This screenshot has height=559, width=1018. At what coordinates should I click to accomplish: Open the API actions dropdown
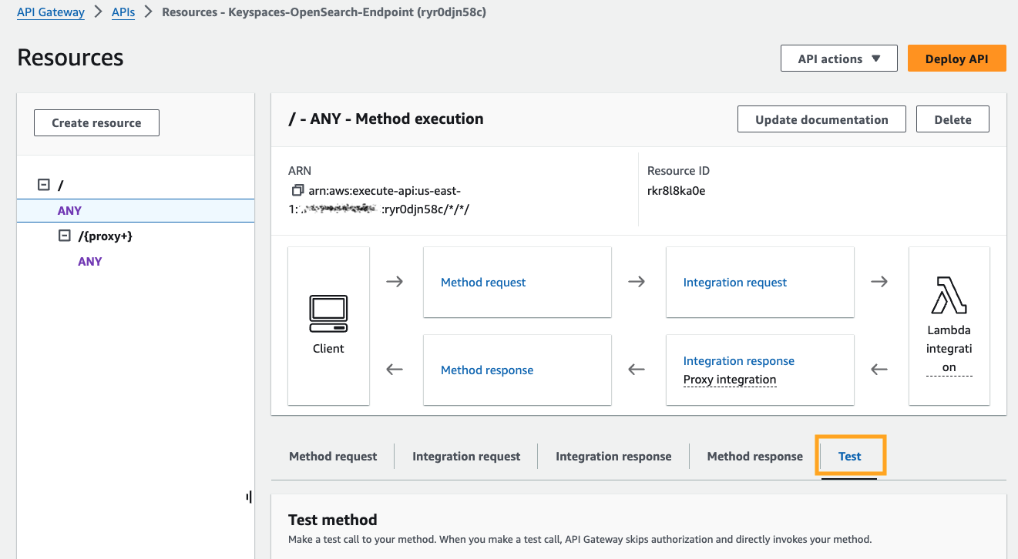tap(838, 59)
